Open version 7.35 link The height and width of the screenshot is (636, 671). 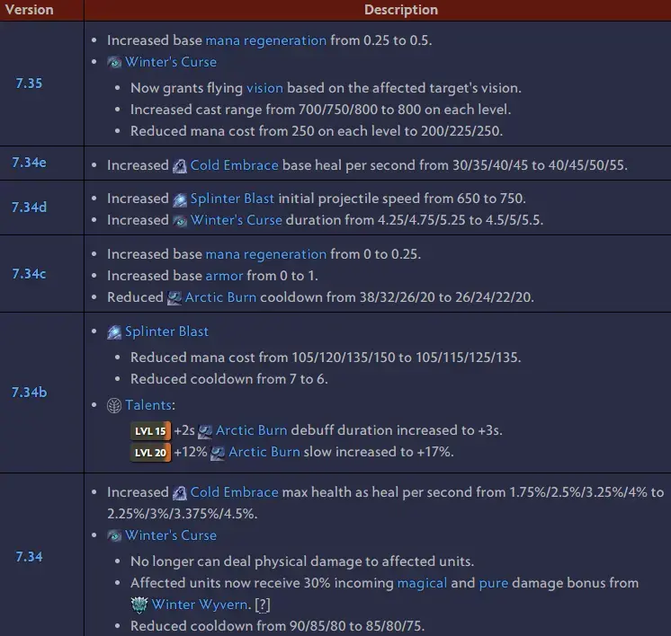tap(29, 83)
